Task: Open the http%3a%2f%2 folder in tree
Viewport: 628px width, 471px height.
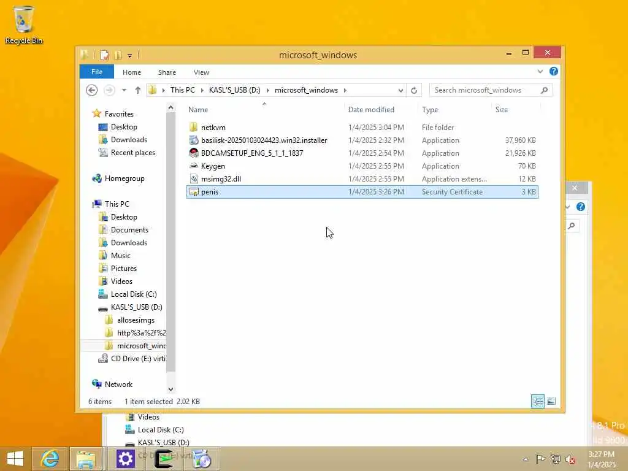Action: tap(141, 333)
